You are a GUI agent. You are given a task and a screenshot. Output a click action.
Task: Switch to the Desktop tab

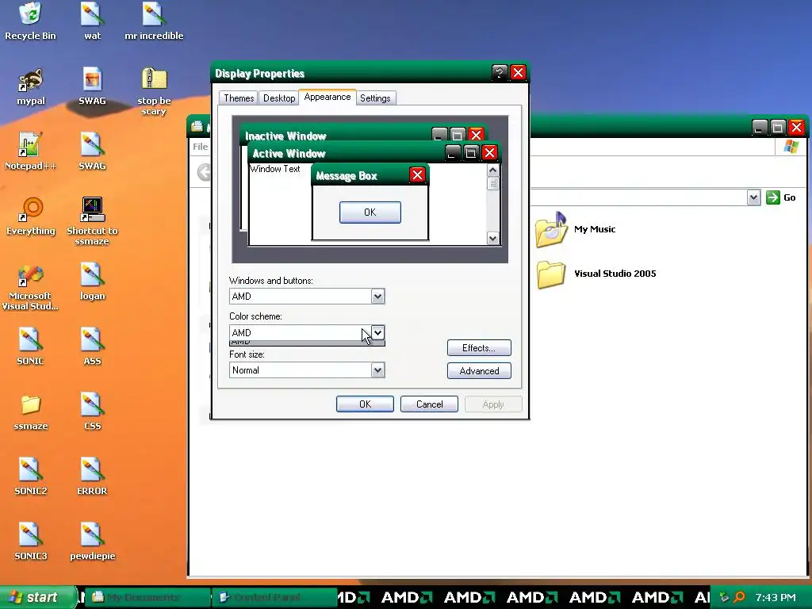click(x=279, y=98)
